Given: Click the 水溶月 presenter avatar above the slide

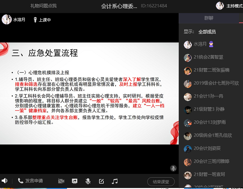Looking at the screenshot, I should 6,20.
